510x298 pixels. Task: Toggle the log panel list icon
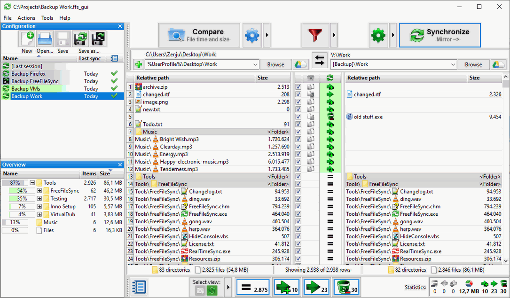tap(139, 287)
